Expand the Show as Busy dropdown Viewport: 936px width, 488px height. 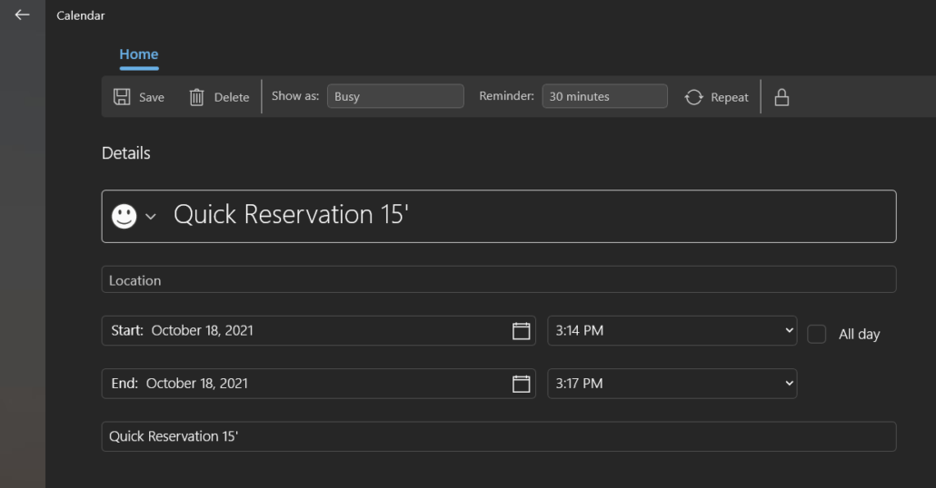click(x=395, y=96)
